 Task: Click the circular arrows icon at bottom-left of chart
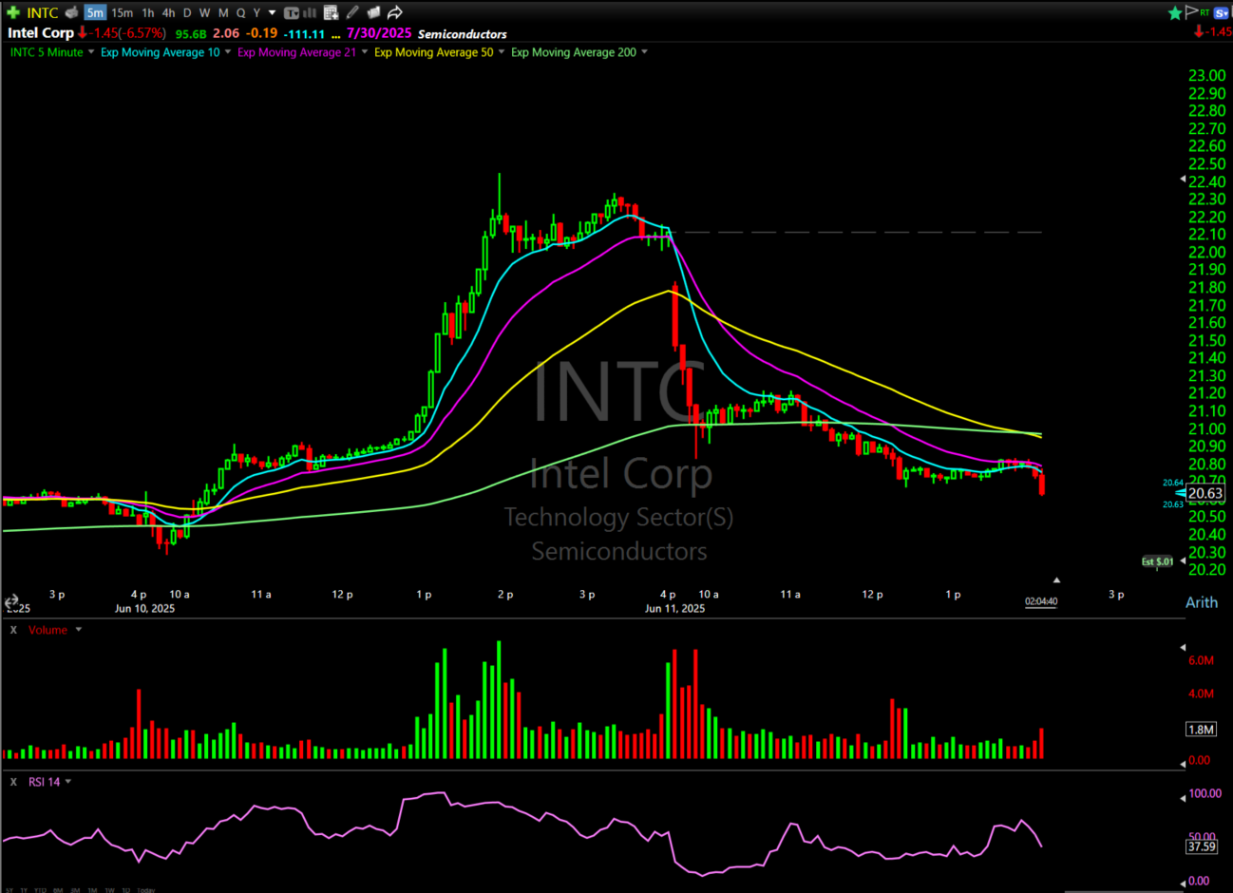pos(11,602)
